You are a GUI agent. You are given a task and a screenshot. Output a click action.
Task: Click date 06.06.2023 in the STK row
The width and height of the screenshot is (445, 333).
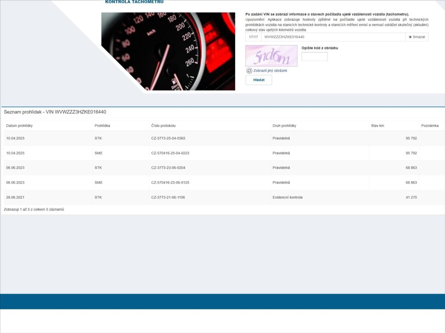point(15,168)
